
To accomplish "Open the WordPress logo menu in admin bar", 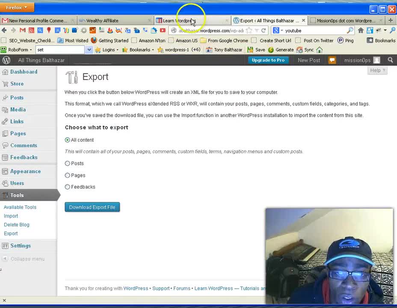I will point(6,60).
